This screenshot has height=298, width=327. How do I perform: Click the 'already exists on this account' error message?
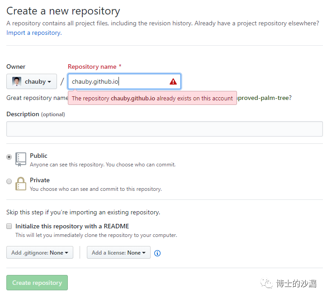click(152, 98)
